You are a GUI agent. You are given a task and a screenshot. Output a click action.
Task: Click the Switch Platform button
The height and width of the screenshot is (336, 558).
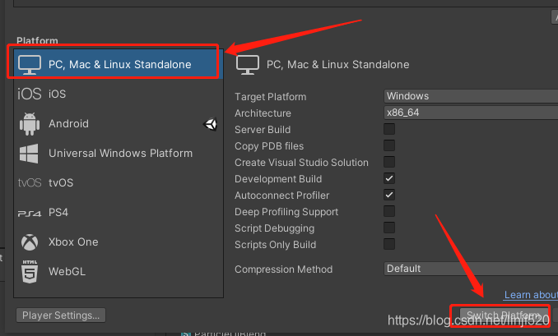[x=504, y=315]
